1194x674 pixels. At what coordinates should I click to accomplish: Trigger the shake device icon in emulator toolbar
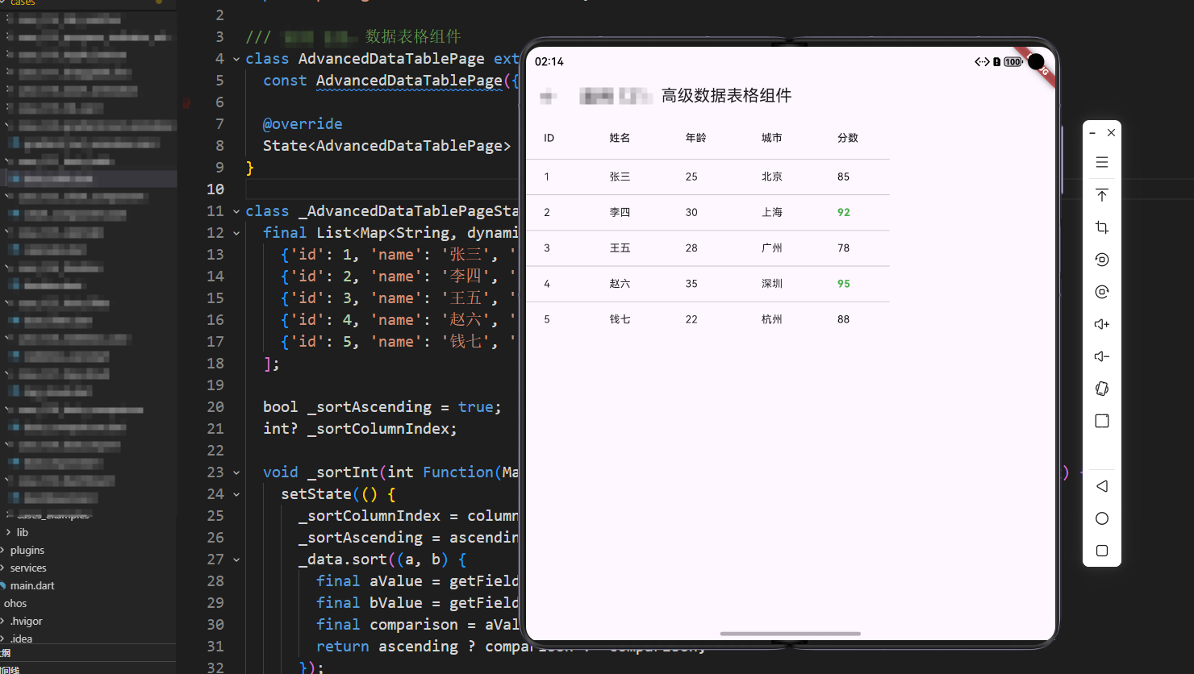pos(1102,389)
